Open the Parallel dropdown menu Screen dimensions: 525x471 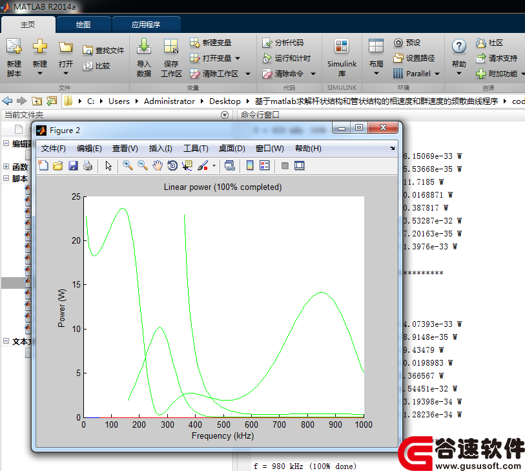click(437, 74)
